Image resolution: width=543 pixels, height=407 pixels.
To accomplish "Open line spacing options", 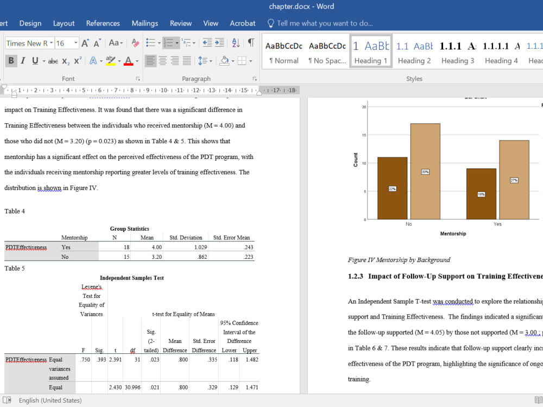I will [205, 61].
